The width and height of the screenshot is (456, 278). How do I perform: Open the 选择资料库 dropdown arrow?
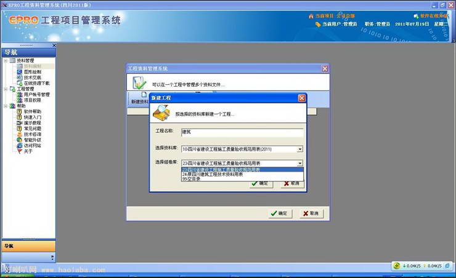(x=300, y=149)
